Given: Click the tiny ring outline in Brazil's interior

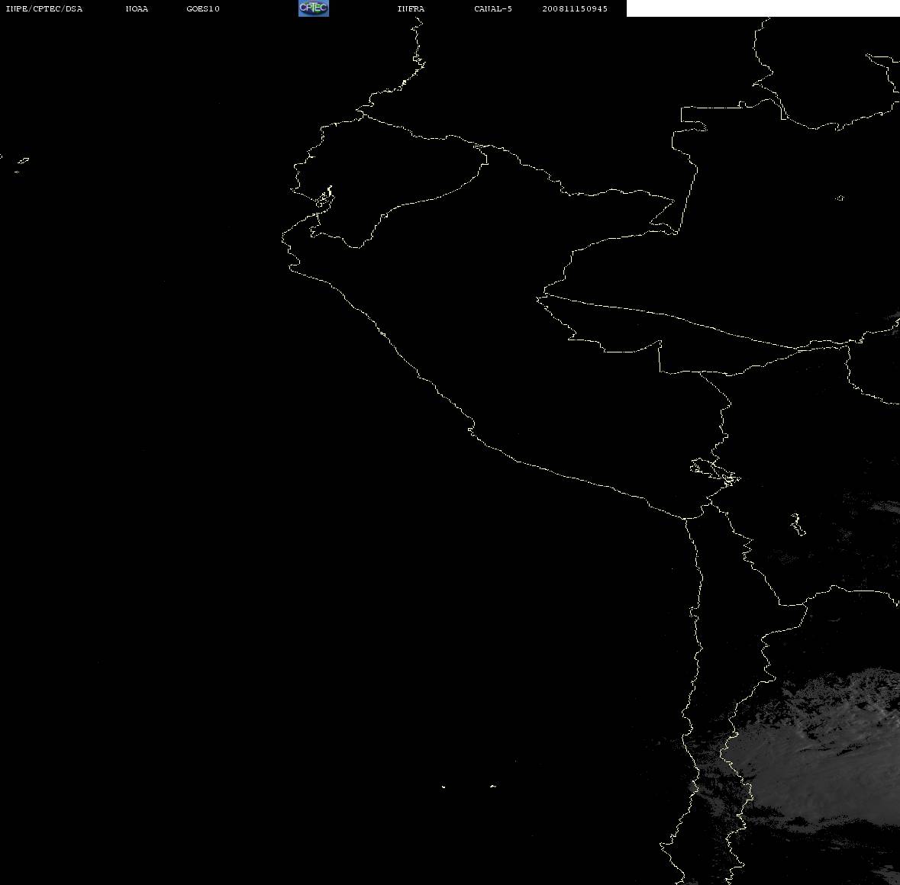Looking at the screenshot, I should [840, 198].
